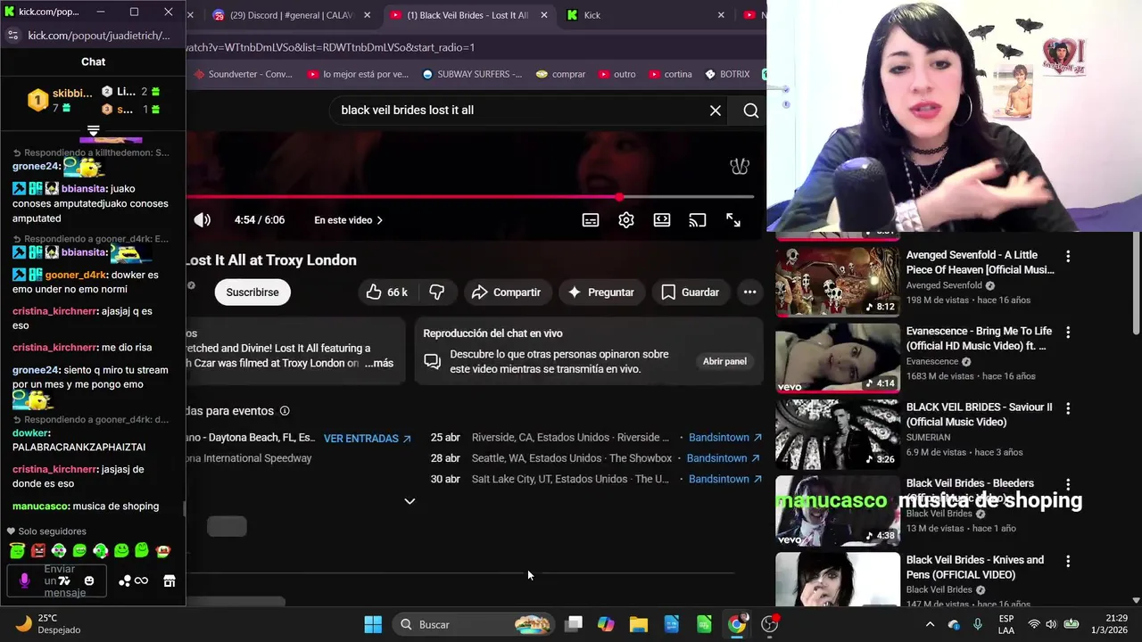Open OBS Studio from taskbar
Viewport: 1142px width, 642px height.
[x=769, y=624]
